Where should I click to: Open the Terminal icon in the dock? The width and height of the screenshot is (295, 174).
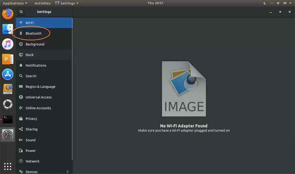pyautogui.click(x=8, y=119)
